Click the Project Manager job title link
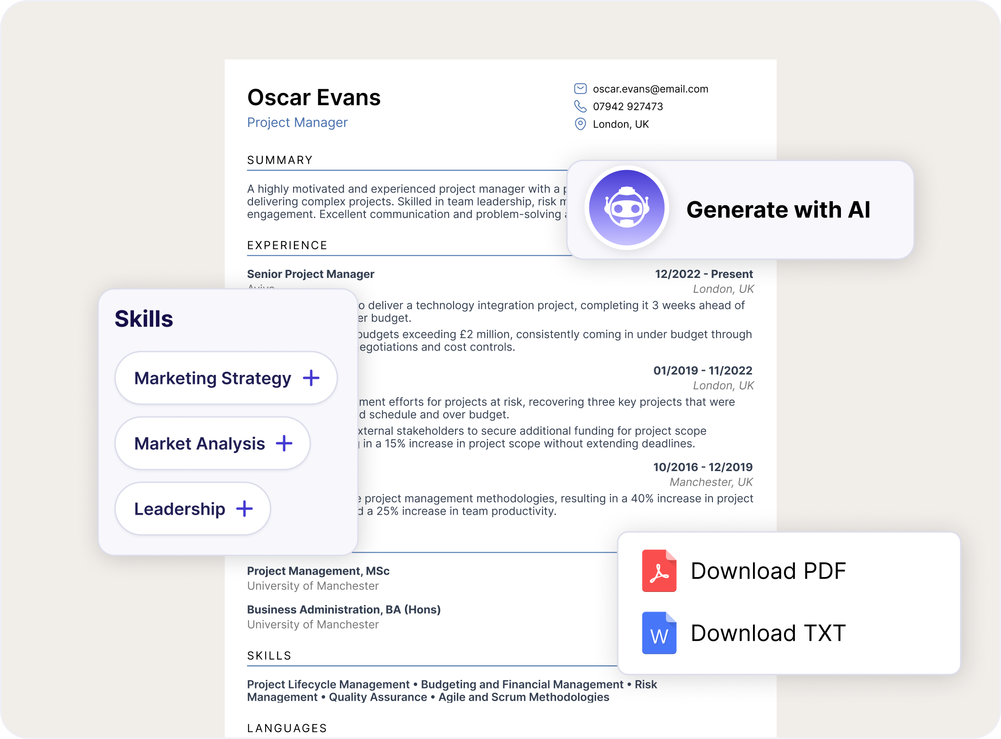The height and width of the screenshot is (739, 1001). point(297,122)
